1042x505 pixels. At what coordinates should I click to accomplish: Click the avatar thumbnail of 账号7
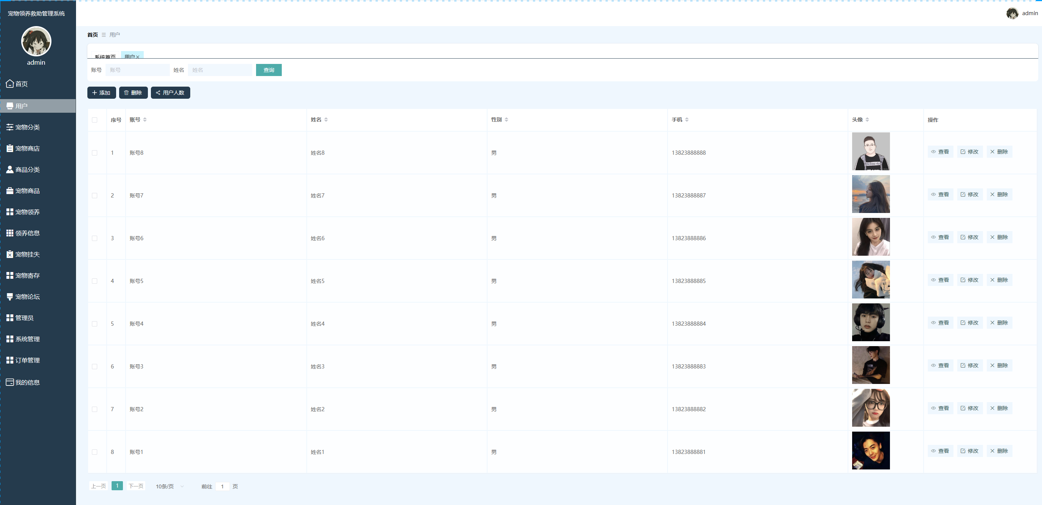click(871, 194)
